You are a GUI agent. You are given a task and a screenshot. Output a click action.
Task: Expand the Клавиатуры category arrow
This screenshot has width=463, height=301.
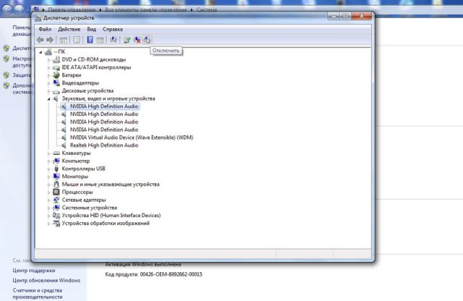[x=48, y=153]
